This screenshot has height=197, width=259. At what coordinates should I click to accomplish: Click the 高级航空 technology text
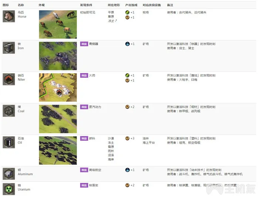95,170
